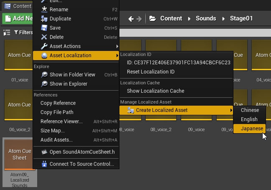The image size is (271, 190).
Task: Click the Duplicate icon in context menu
Action: (x=44, y=19)
